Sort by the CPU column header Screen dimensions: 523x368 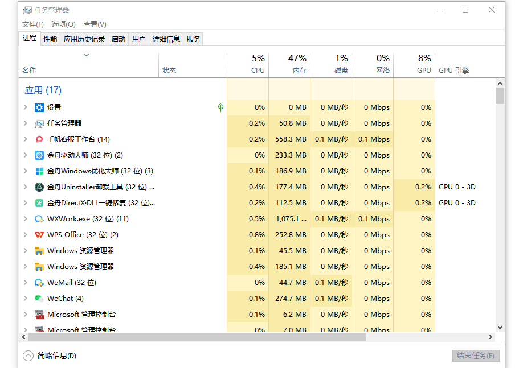[248, 65]
